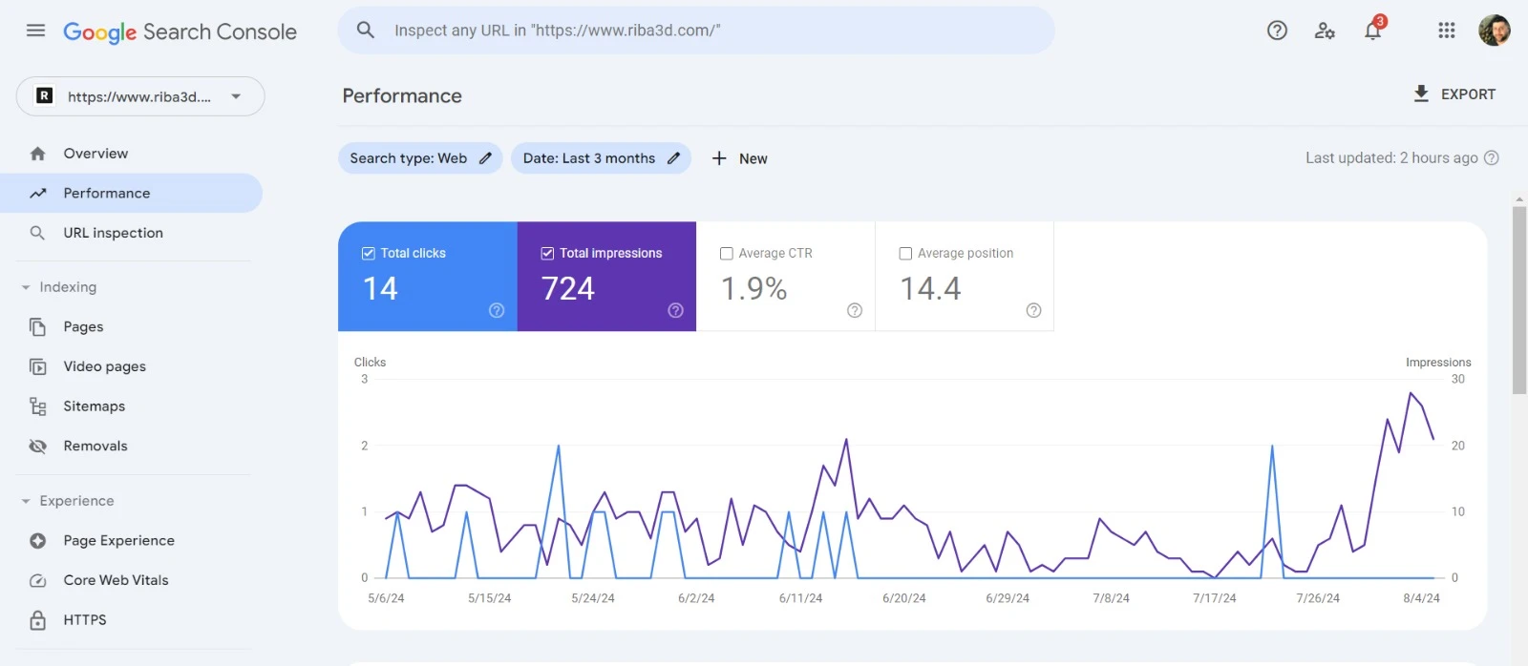This screenshot has height=666, width=1528.
Task: Enable the Average CTR checkbox
Action: 727,253
